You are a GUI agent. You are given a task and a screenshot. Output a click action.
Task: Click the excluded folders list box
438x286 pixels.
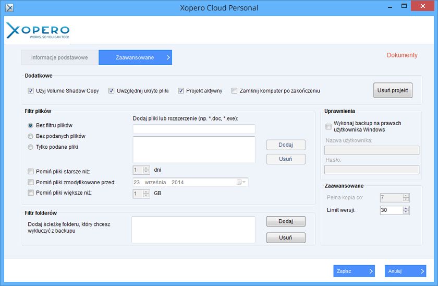(x=193, y=230)
